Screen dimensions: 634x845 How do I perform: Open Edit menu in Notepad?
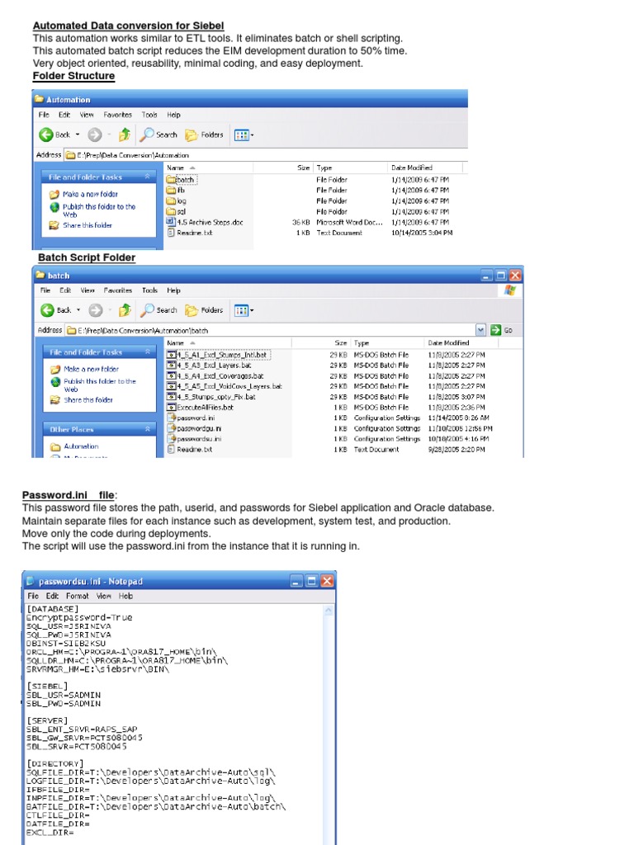(x=52, y=596)
